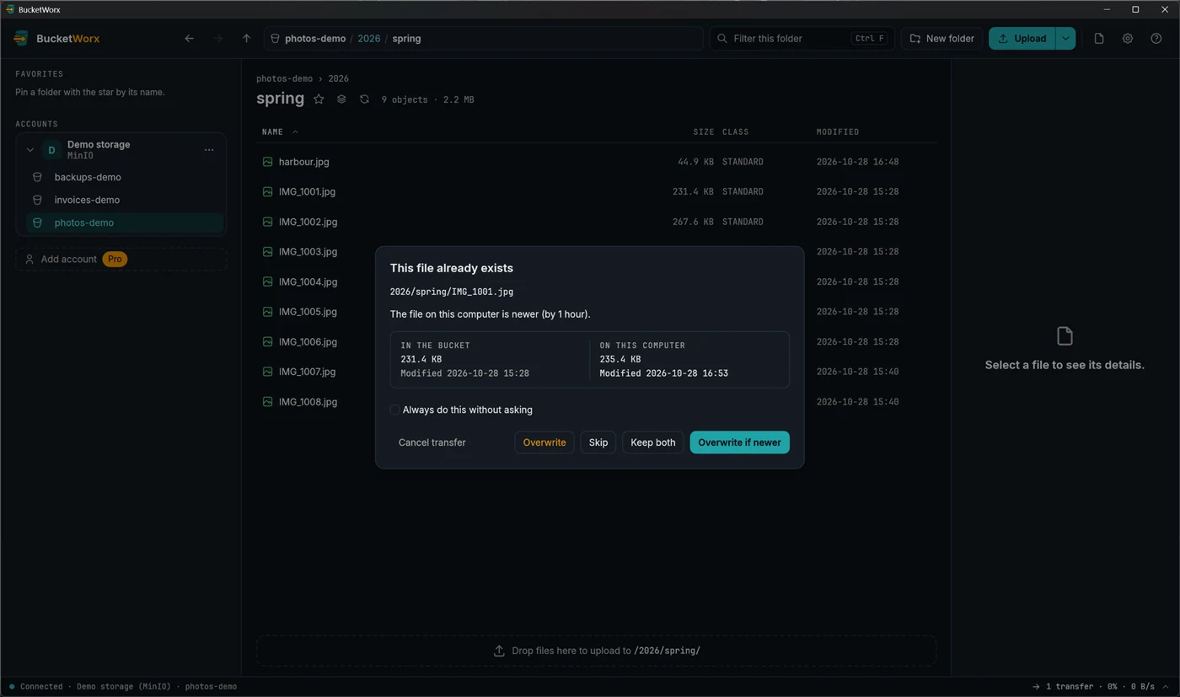Click the Pro badge next to Add account

coord(115,259)
